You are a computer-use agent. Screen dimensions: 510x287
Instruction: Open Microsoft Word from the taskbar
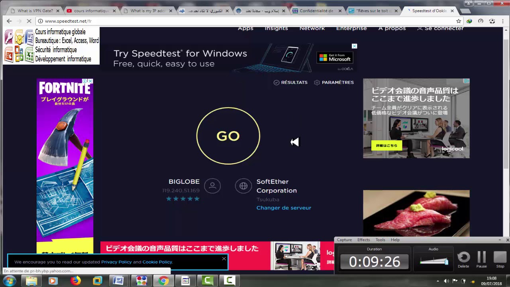click(x=118, y=281)
